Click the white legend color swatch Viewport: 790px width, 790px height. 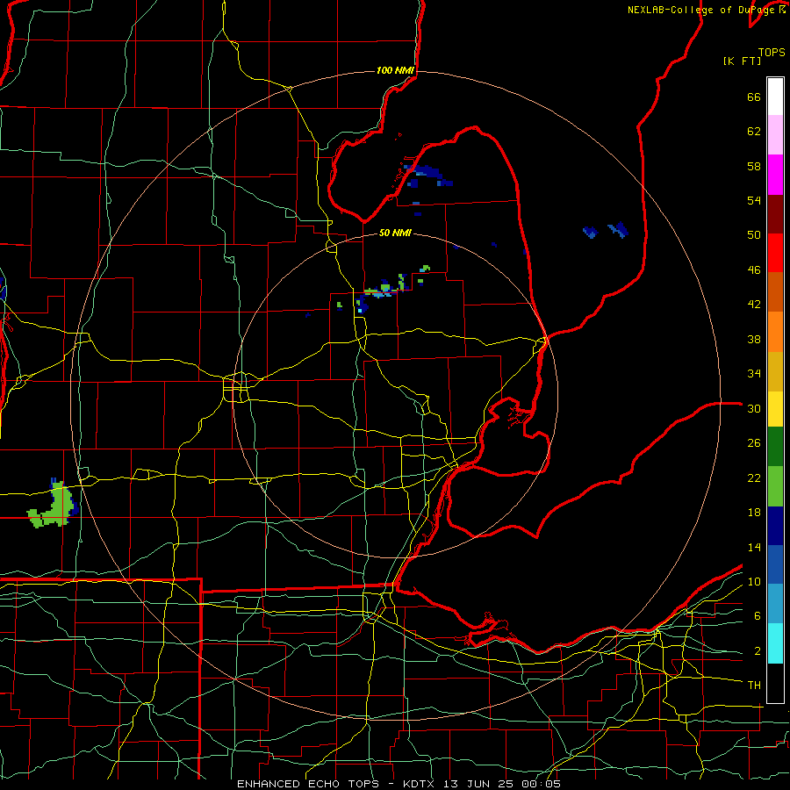pos(775,97)
